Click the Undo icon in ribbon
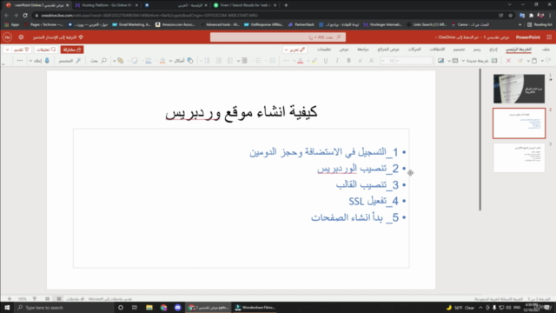The height and width of the screenshot is (313, 556). (549, 61)
